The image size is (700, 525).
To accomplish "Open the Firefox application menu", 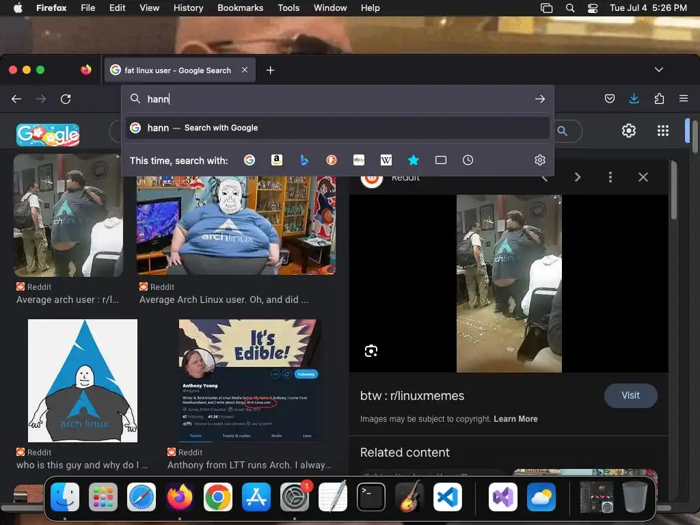I will click(x=684, y=98).
